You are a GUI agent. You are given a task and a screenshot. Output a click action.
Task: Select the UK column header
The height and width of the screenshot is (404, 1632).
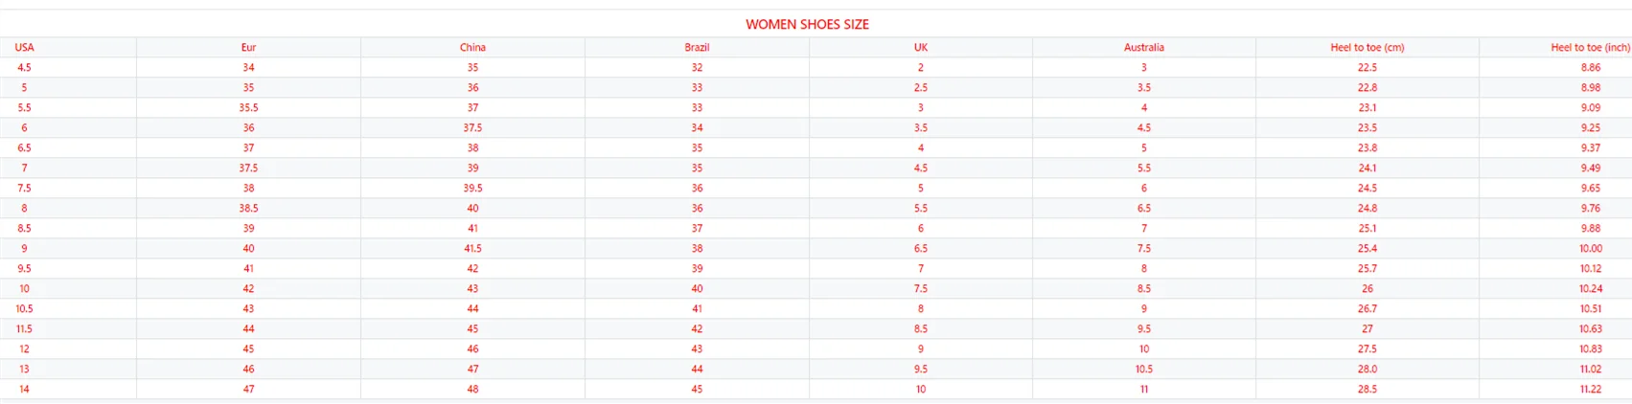(x=920, y=47)
